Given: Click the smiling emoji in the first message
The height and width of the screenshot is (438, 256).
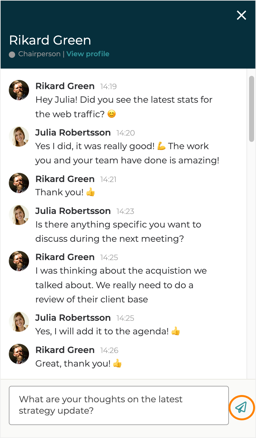Looking at the screenshot, I should 112,114.
